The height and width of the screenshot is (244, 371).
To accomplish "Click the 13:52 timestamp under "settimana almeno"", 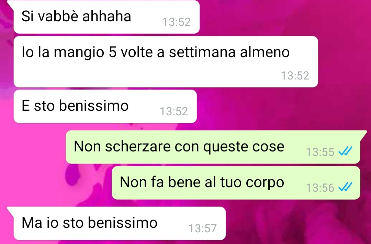I will (295, 76).
